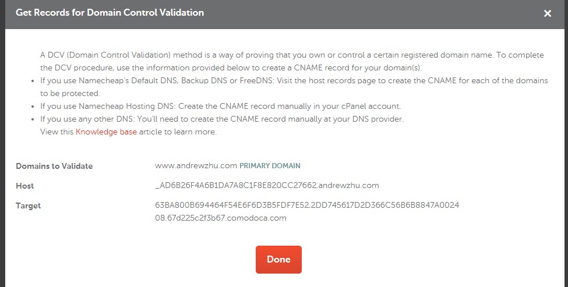Click the Host CNAME value ending in andrewzhu.com
Viewport: 568px width, 287px height.
pyautogui.click(x=267, y=186)
